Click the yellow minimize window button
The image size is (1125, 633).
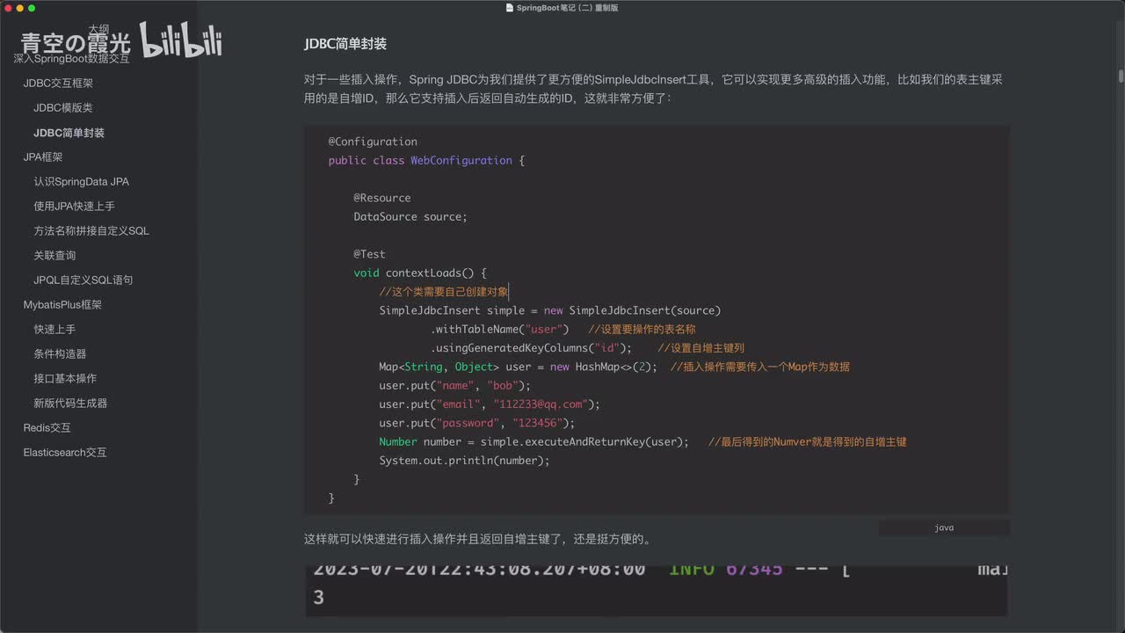click(19, 8)
